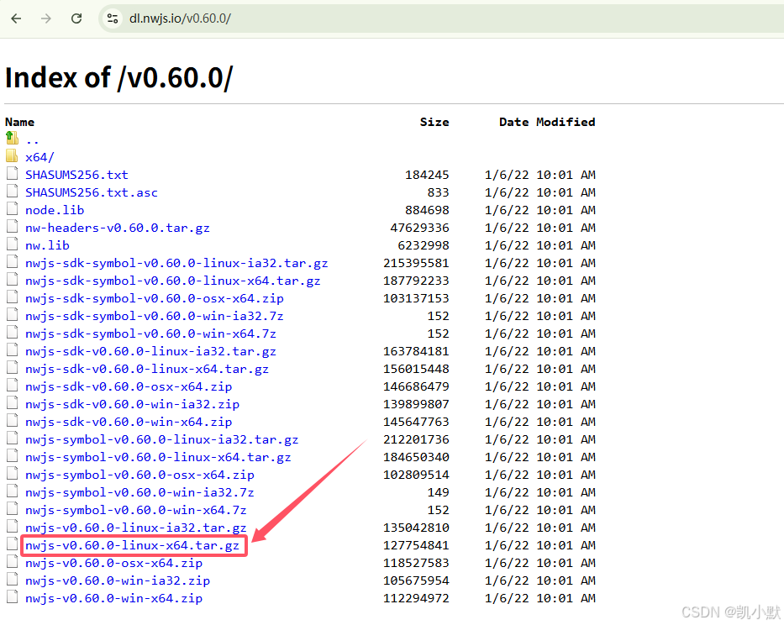Click file icon beside SHASUMS256.txt.asc
The image size is (784, 625).
(12, 191)
